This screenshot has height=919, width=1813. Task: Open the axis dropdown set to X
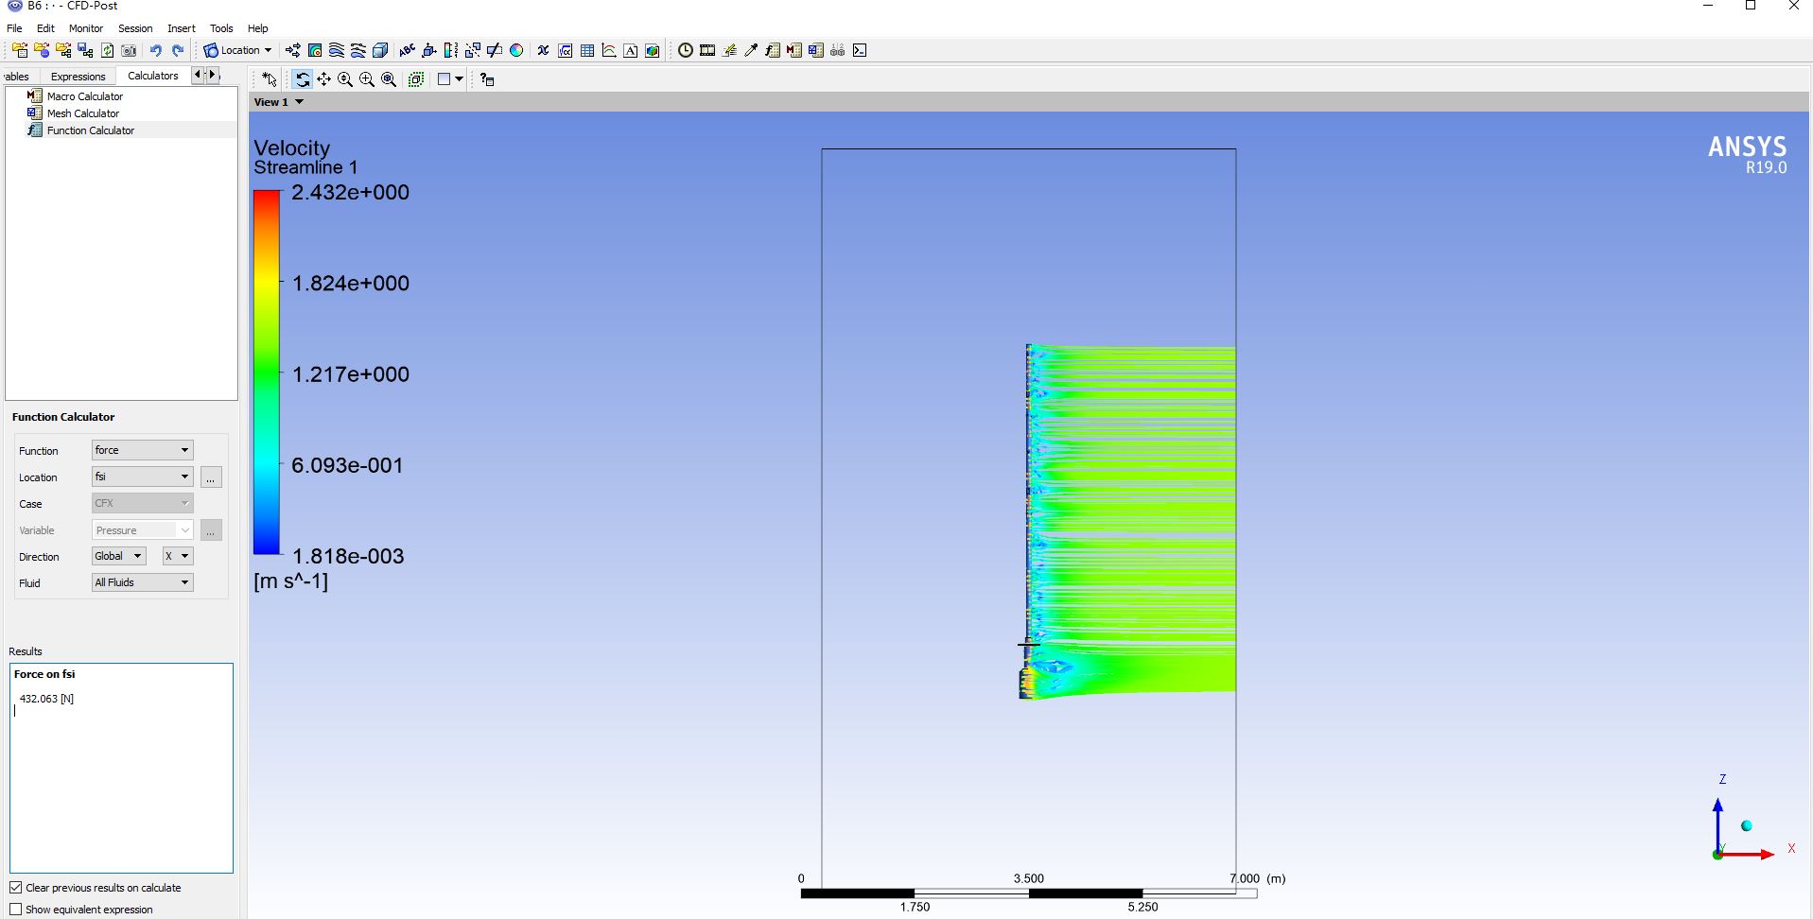tap(178, 556)
